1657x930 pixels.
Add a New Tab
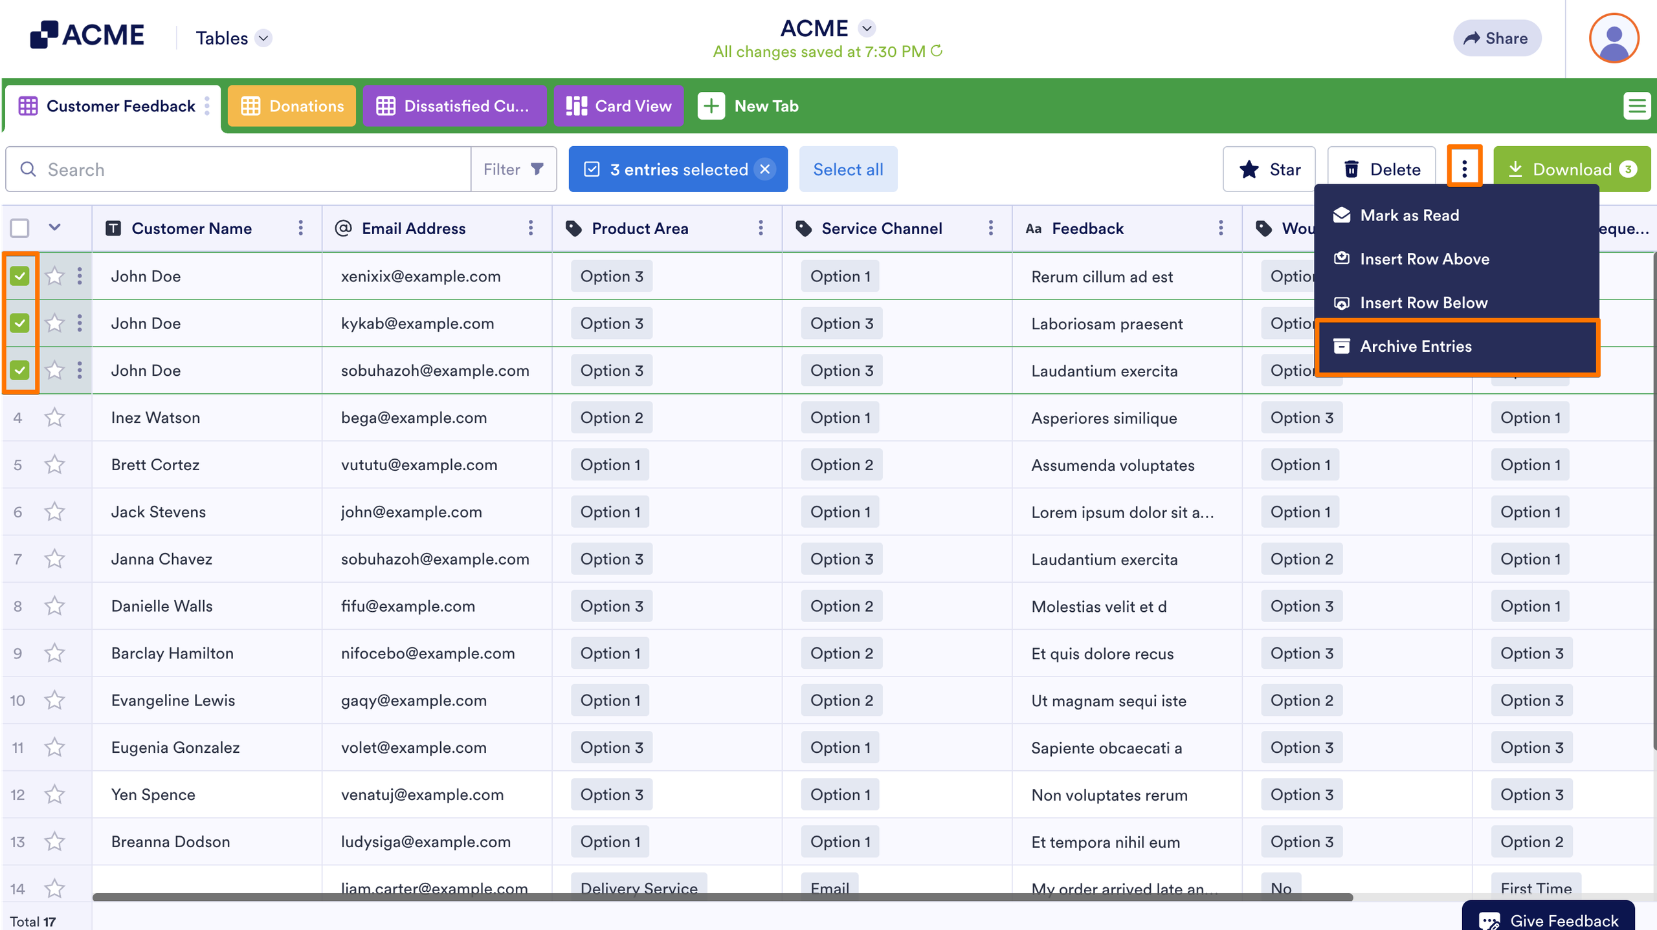point(748,106)
